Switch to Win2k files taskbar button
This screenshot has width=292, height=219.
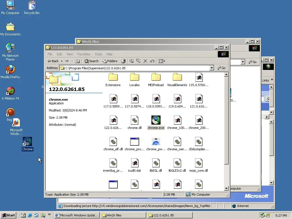pos(123,215)
